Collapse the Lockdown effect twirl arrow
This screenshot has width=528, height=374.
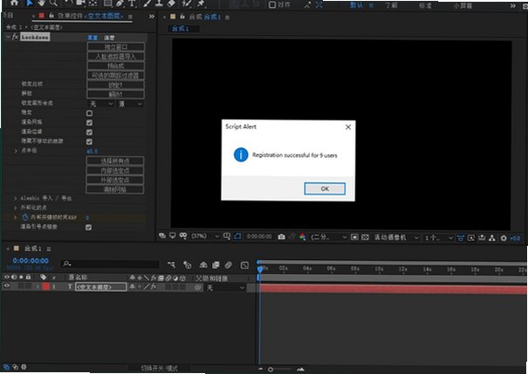8,37
